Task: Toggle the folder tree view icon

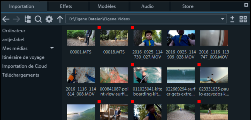Action: coord(28,19)
